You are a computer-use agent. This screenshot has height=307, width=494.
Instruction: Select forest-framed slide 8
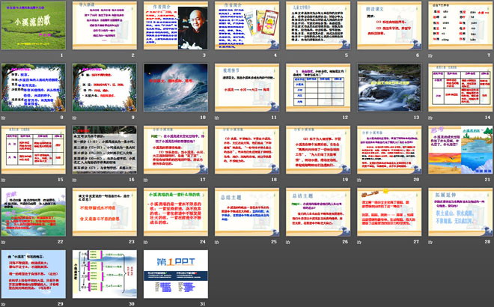tap(34, 88)
